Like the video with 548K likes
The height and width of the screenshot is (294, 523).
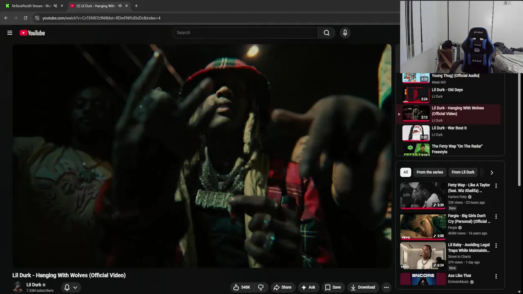click(241, 287)
